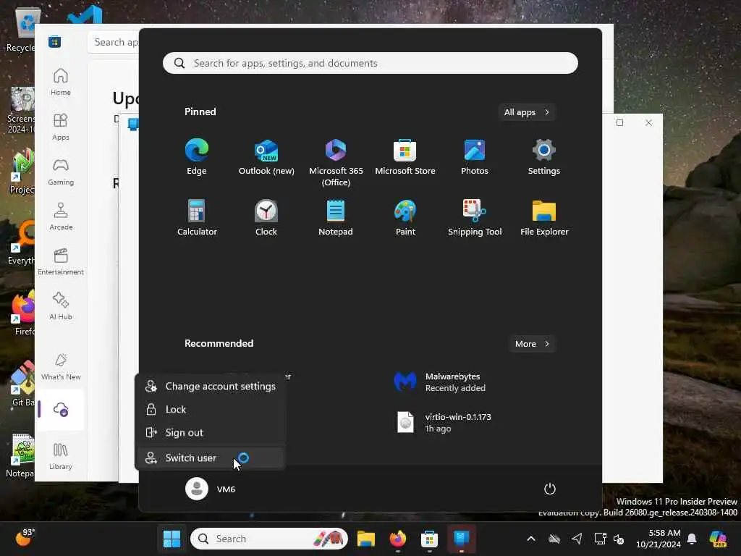Open weather widget showing 93°
The height and width of the screenshot is (556, 741).
tap(25, 537)
